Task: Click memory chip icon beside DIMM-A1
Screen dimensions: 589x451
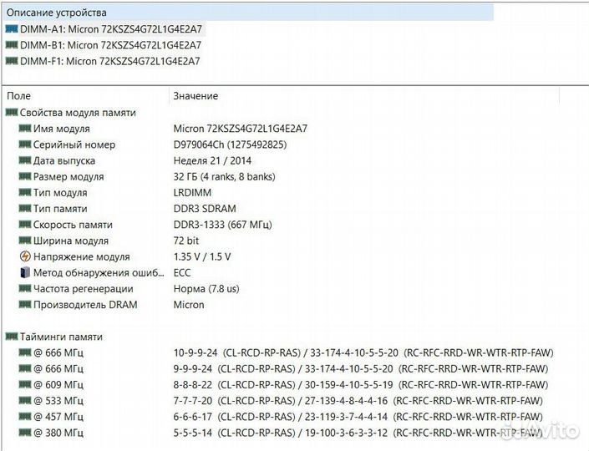Action: point(11,28)
